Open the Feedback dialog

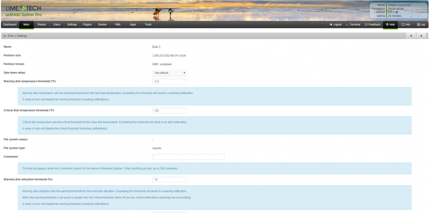(372, 24)
